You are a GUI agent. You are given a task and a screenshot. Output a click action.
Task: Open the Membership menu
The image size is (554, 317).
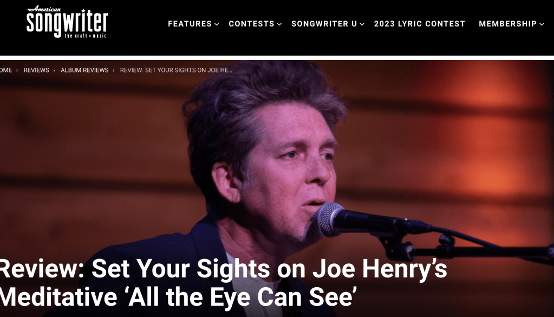(508, 24)
